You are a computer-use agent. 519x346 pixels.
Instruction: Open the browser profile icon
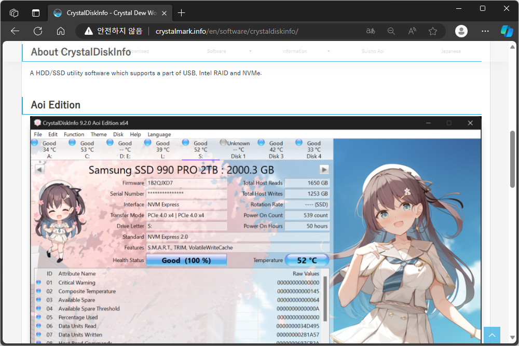click(x=461, y=31)
